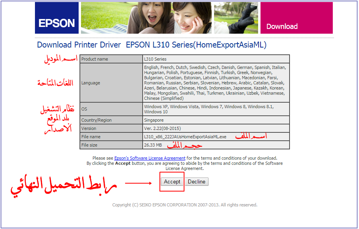Click the pink Download banner

tap(297, 18)
